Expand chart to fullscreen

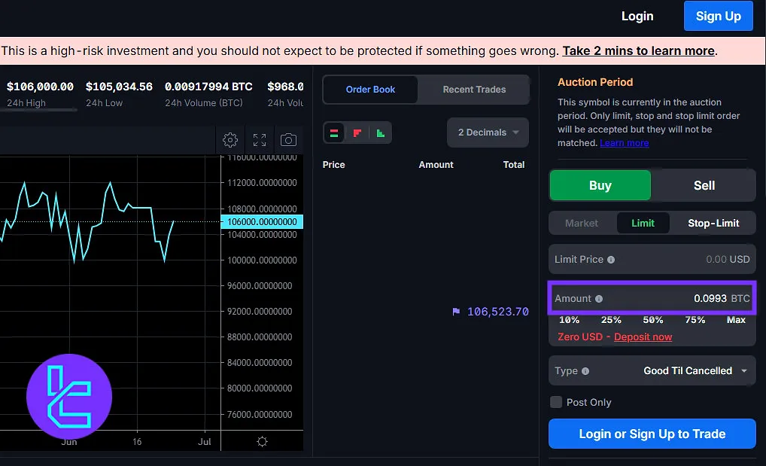click(x=260, y=140)
